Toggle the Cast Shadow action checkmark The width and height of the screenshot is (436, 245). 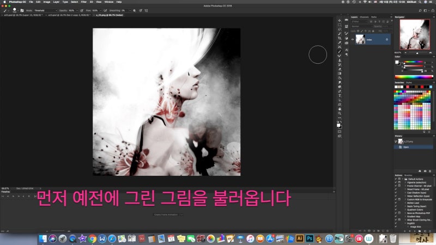[396, 193]
